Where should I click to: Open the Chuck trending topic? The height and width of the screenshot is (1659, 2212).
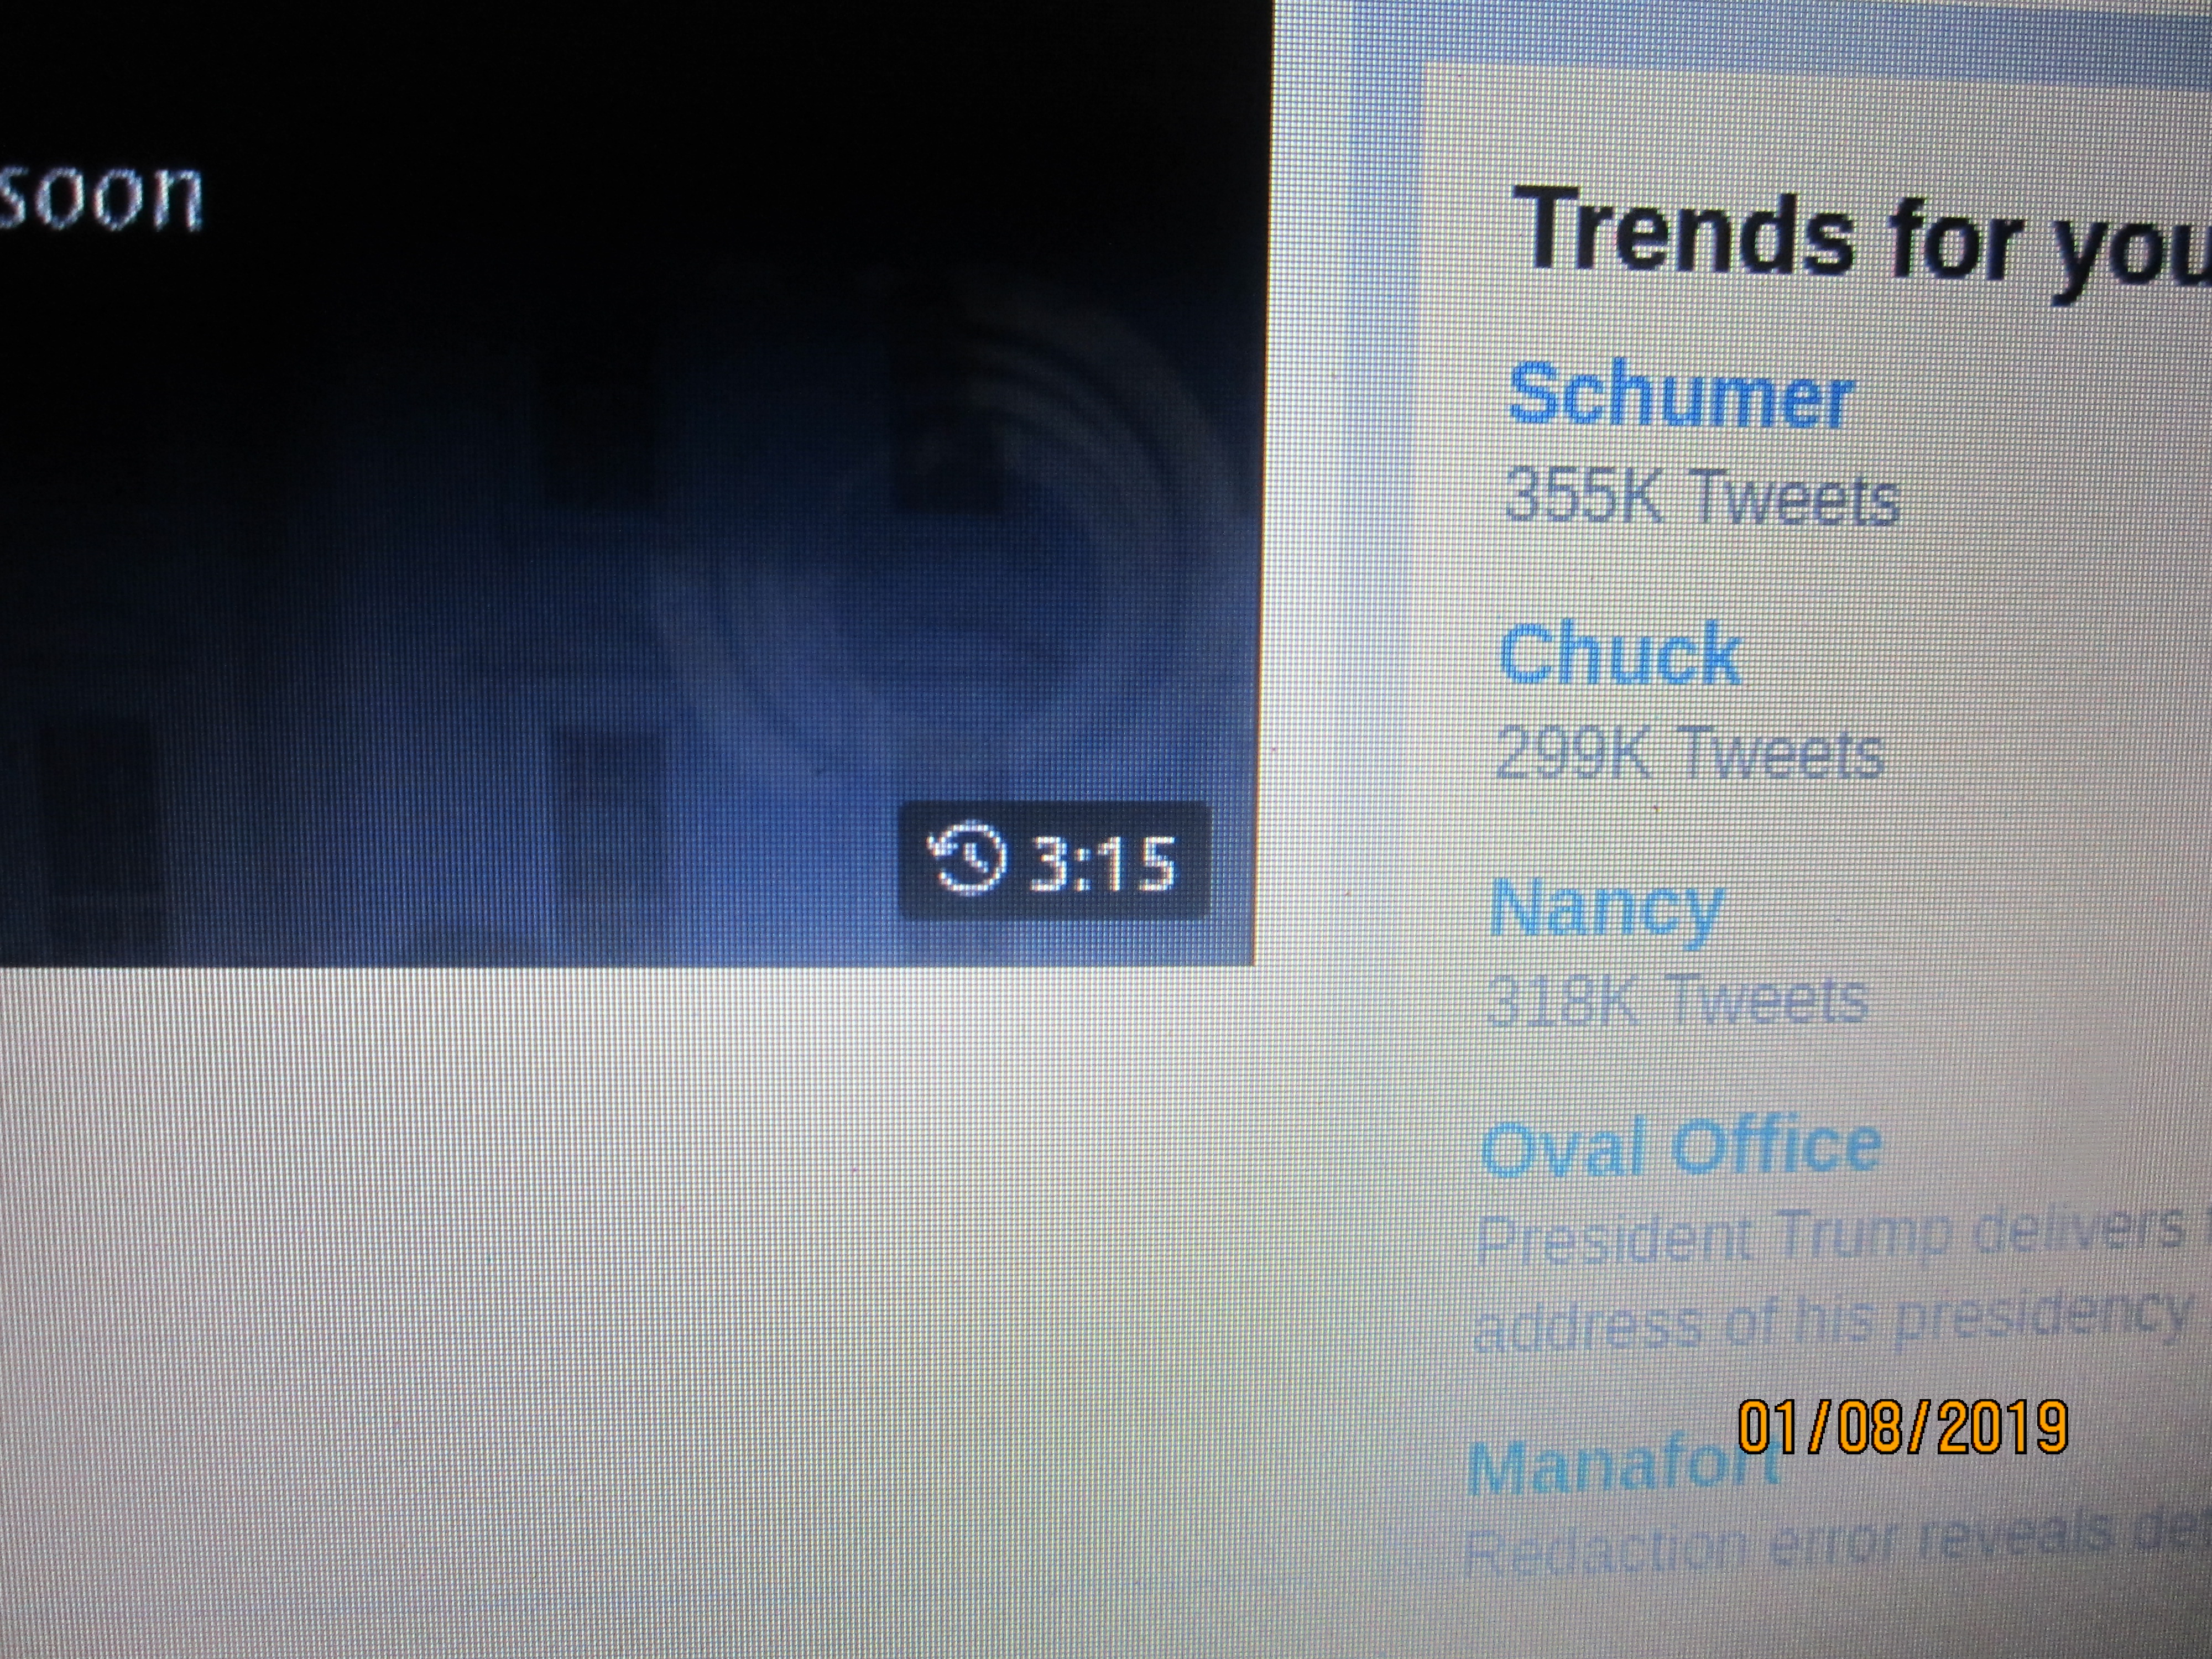[x=1619, y=653]
